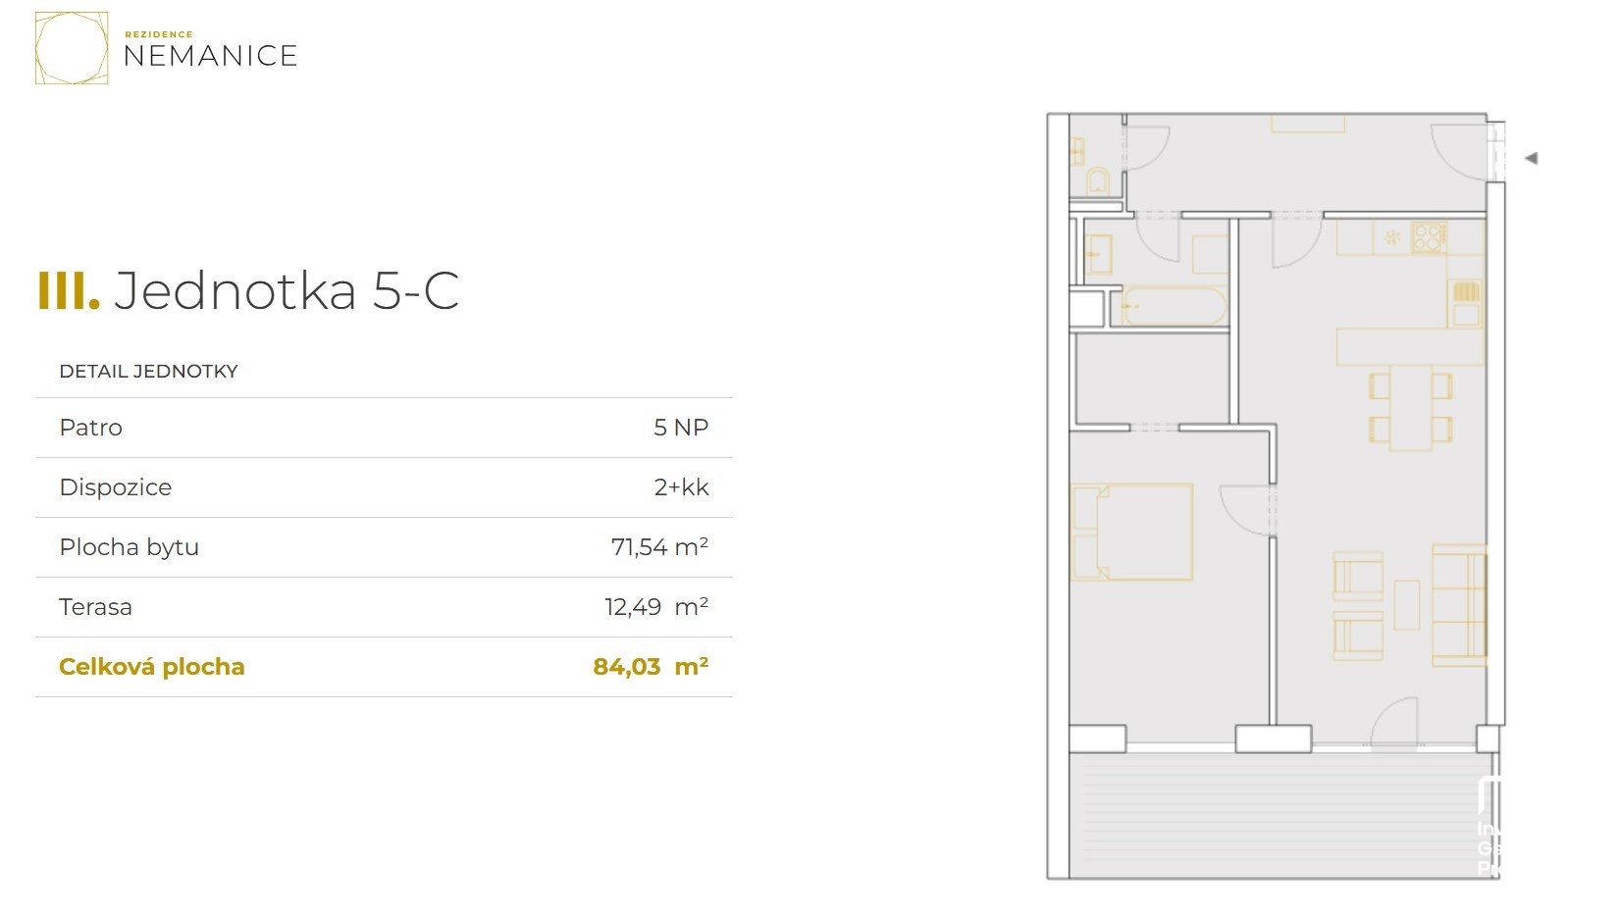Click the Jednotka 5-C heading

pyautogui.click(x=287, y=290)
